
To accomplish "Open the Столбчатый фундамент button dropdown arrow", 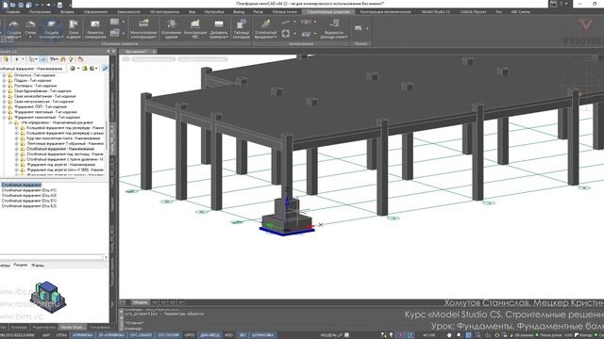I will coord(276,37).
